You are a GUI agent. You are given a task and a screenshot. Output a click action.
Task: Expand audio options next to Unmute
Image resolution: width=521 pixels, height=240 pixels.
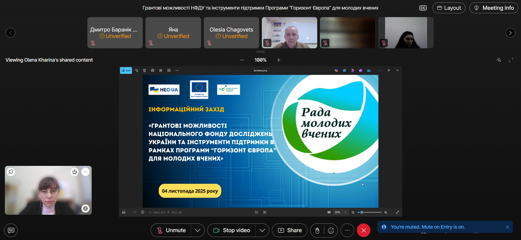pyautogui.click(x=198, y=230)
